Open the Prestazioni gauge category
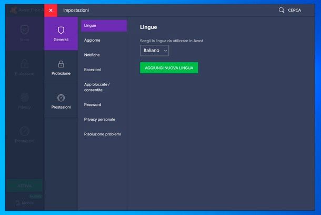Image resolution: width=321 pixels, height=215 pixels. pos(61,101)
